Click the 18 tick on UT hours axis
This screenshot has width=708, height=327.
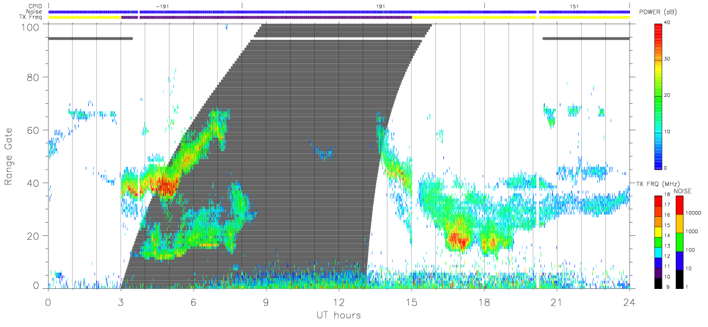pyautogui.click(x=484, y=302)
